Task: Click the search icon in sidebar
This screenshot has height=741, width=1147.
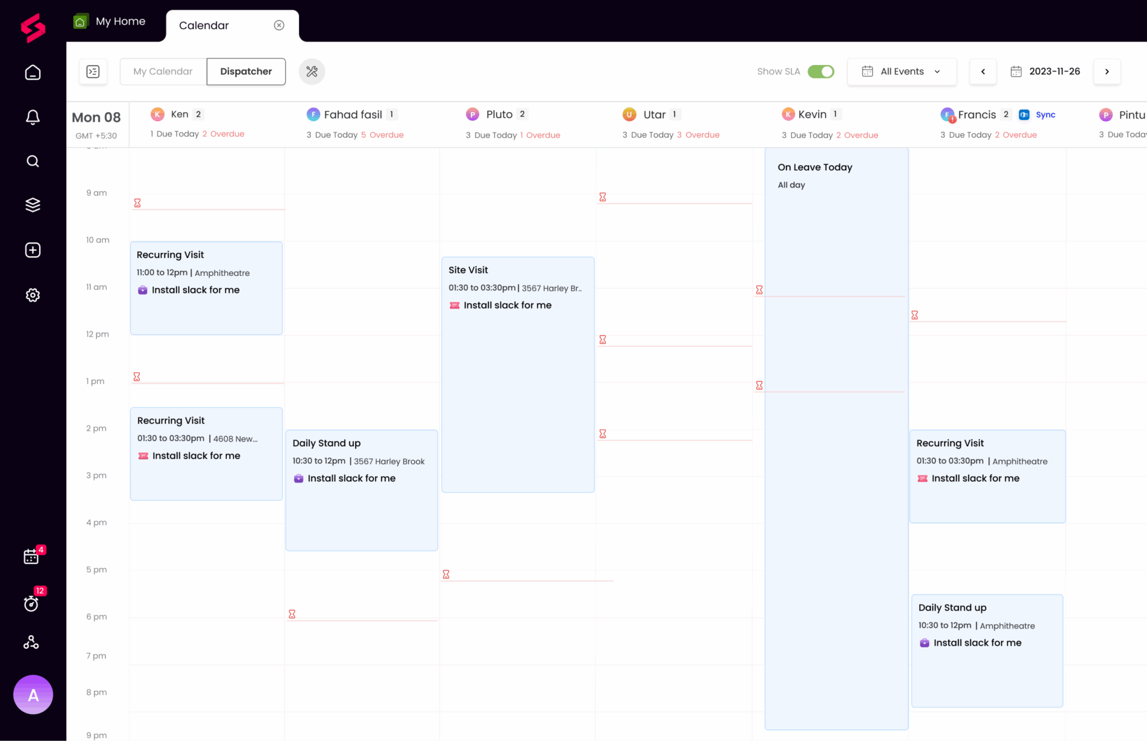Action: (32, 161)
